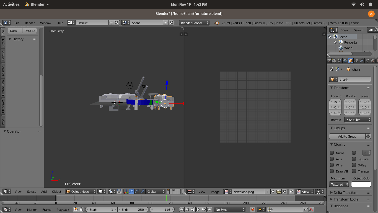This screenshot has width=378, height=213.
Task: Open the Render camera properties tab
Action: (x=329, y=61)
